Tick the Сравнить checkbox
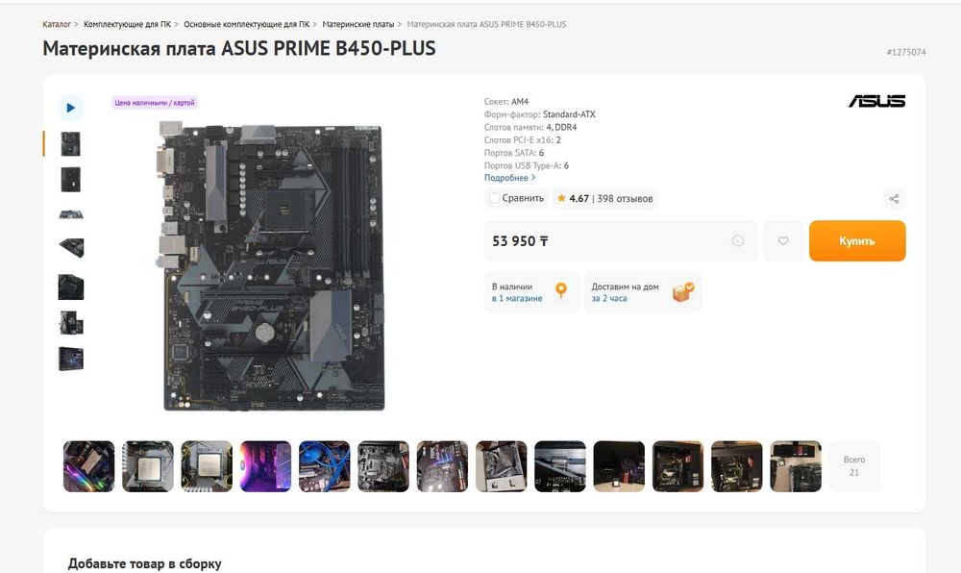 tap(495, 199)
